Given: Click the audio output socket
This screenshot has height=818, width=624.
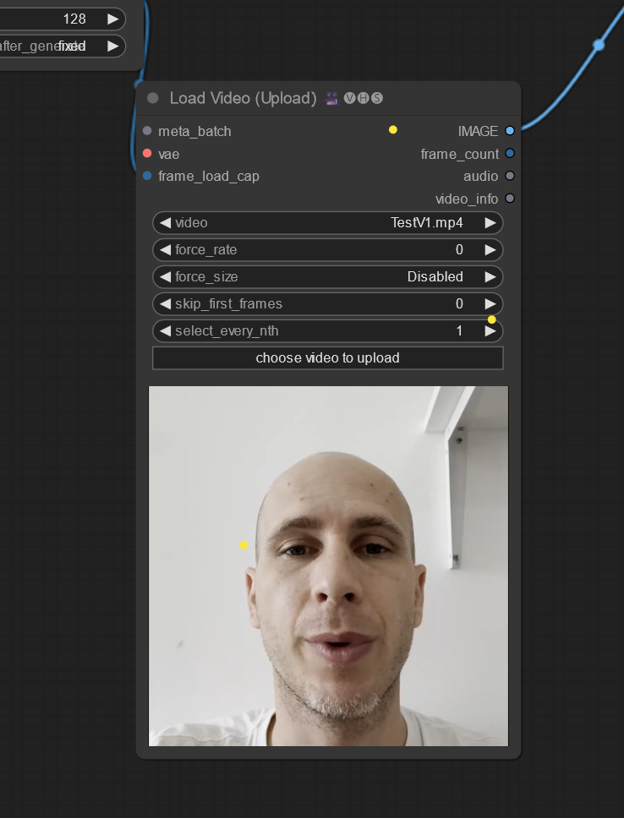Looking at the screenshot, I should 510,176.
